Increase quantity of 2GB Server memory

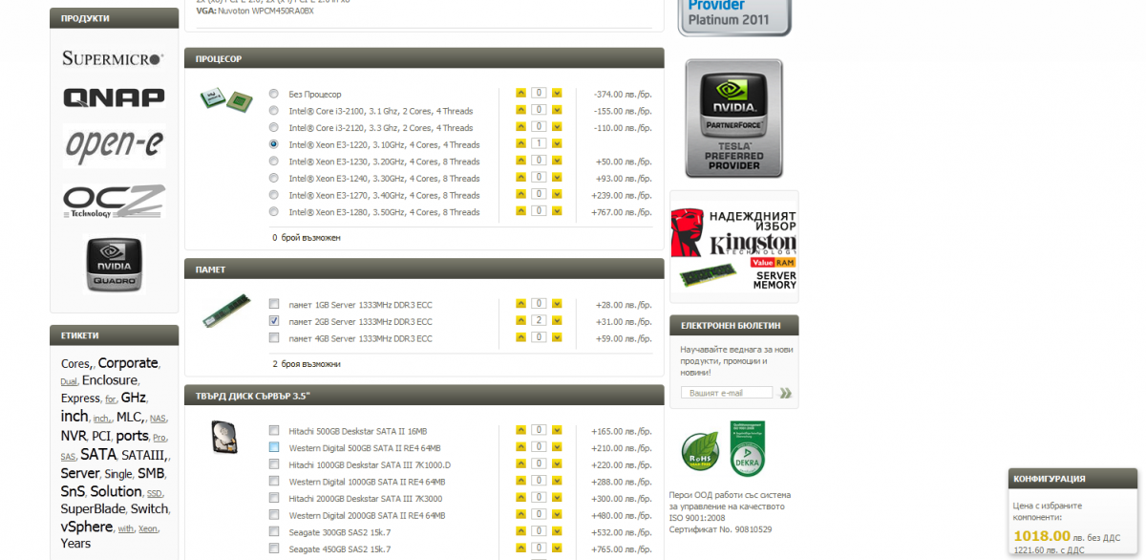(x=520, y=320)
